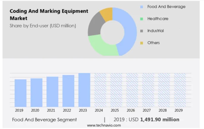Click the hatched forecast bar for 2029
The width and height of the screenshot is (204, 129).
180,90
